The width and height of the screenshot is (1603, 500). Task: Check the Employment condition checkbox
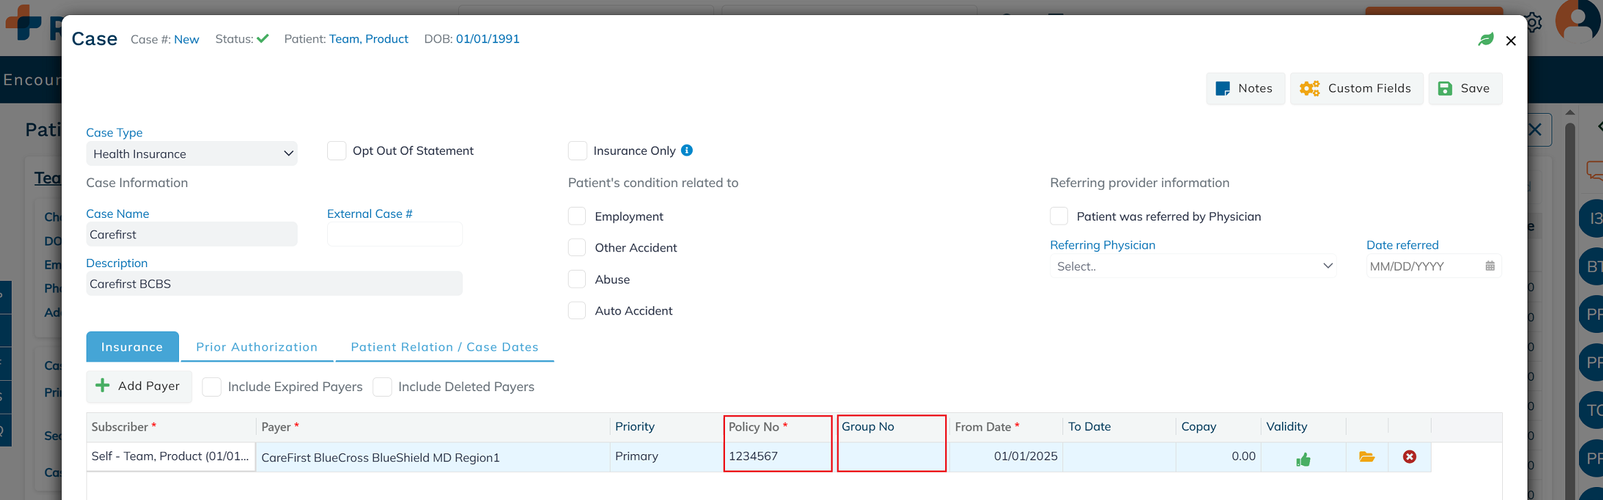click(578, 216)
